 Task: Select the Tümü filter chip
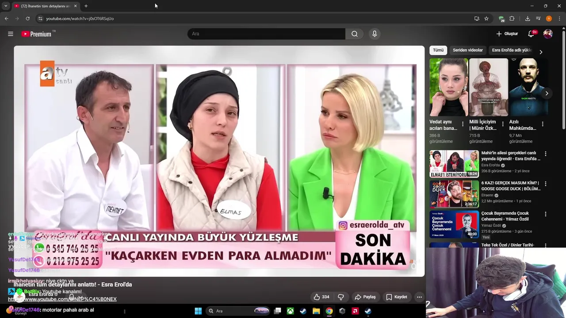(438, 50)
